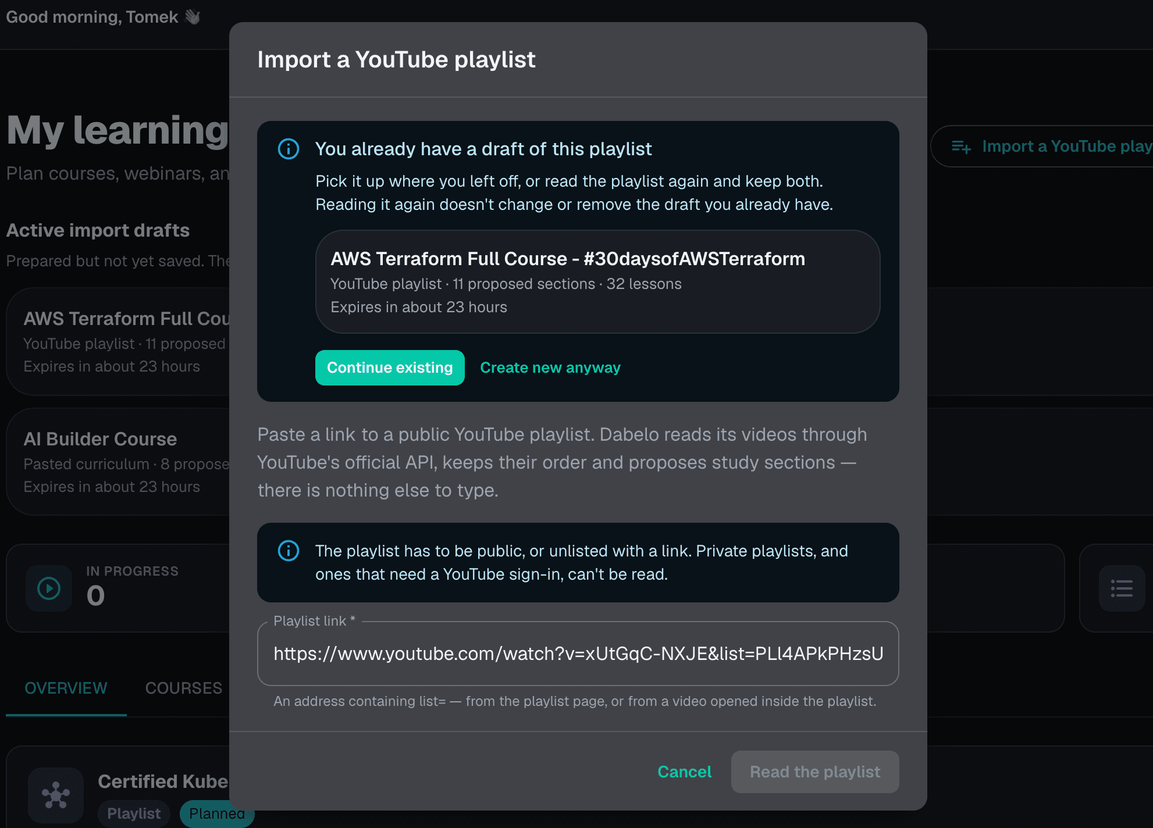Click the playlist-add icon in the background import button
The width and height of the screenshot is (1153, 828).
961,147
